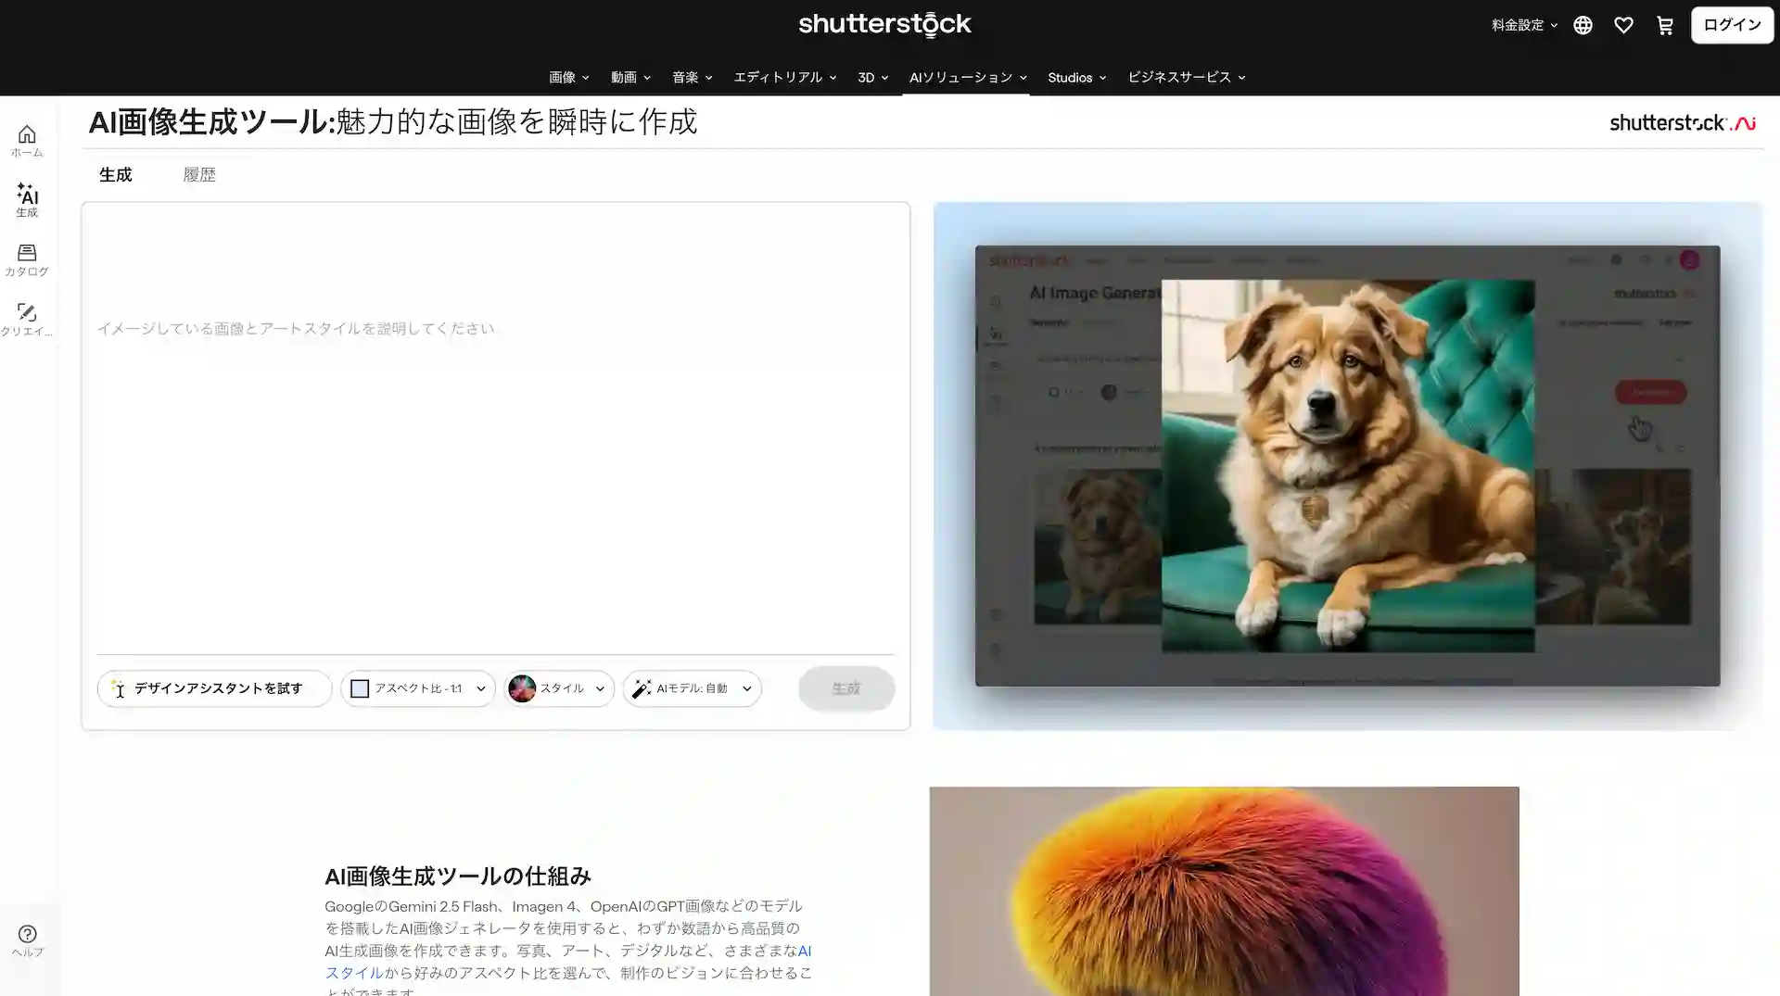
Task: Open the Catalog icon in the sidebar
Action: [27, 260]
